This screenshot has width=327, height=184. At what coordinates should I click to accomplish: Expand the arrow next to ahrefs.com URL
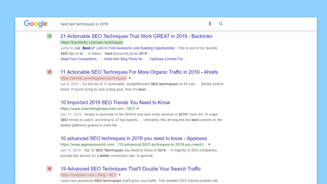pos(130,78)
